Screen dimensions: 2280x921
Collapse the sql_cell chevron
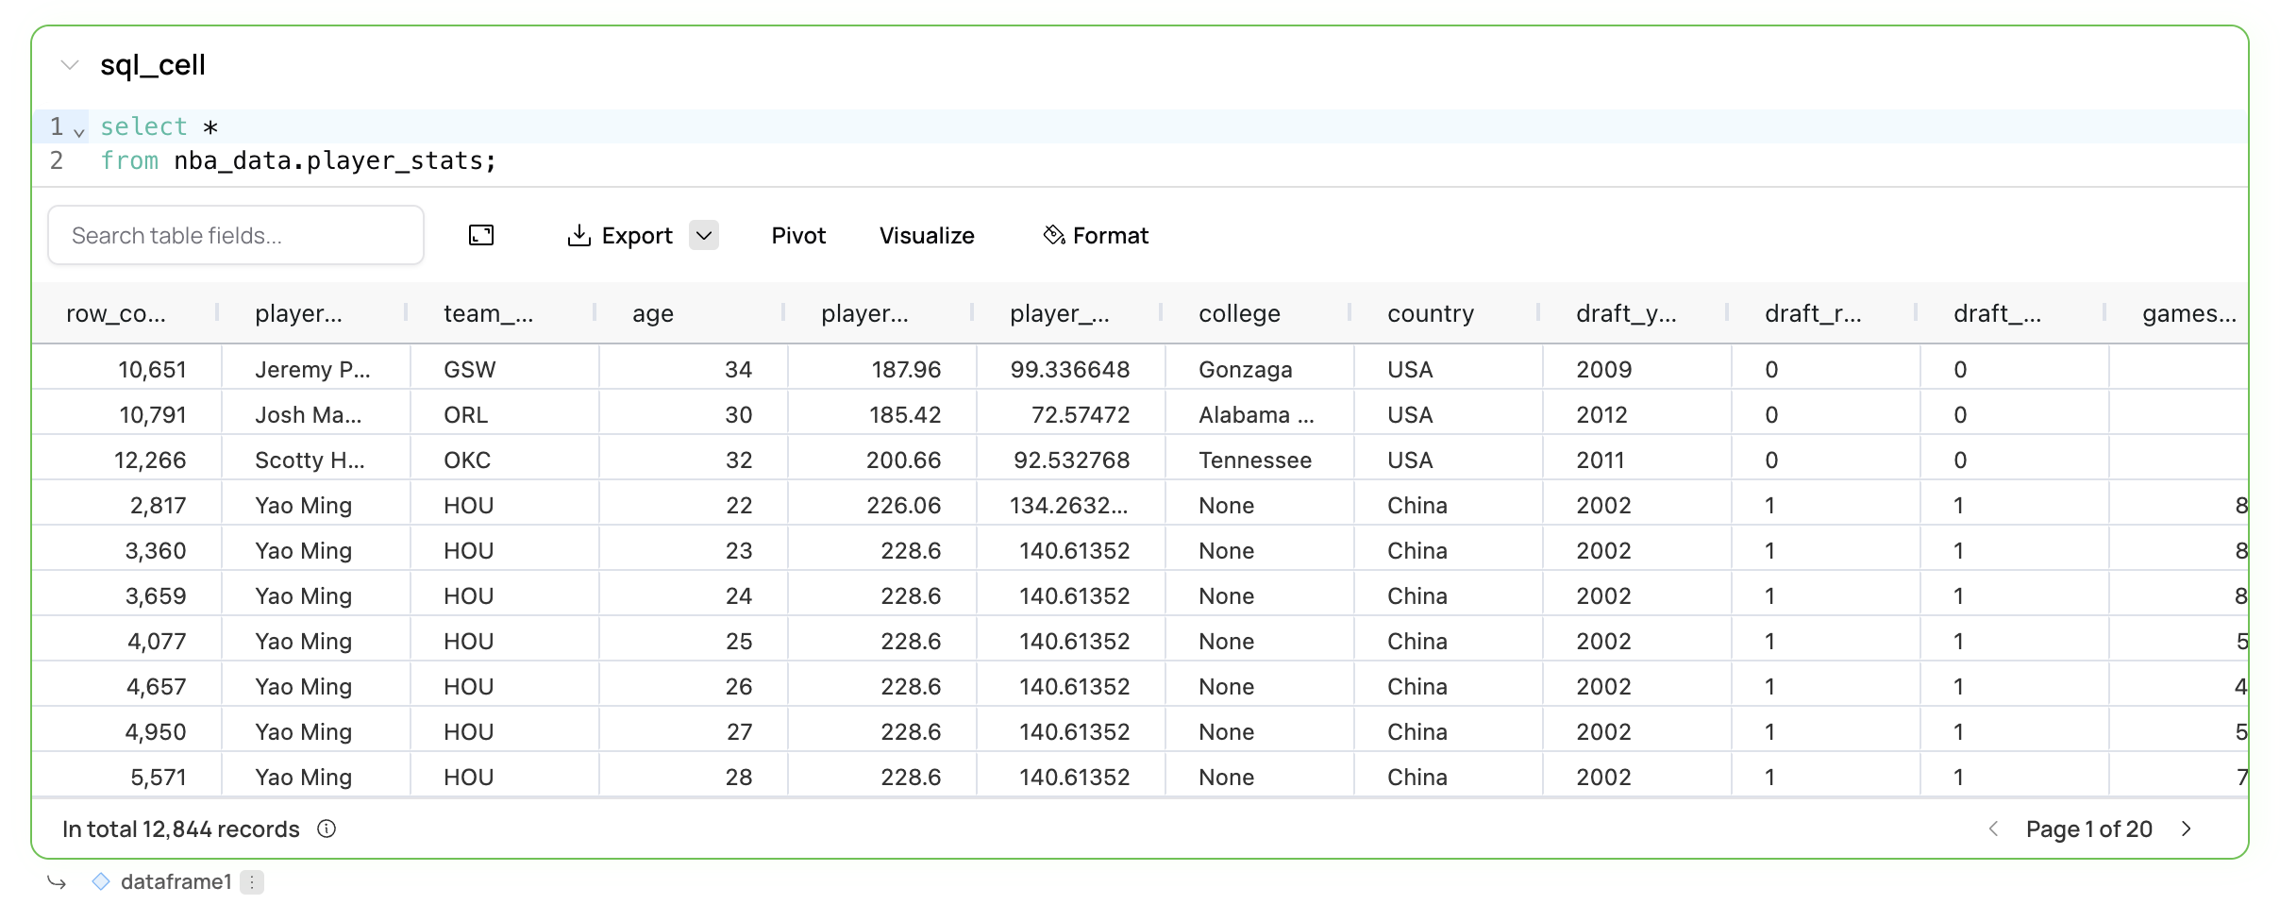tap(69, 65)
